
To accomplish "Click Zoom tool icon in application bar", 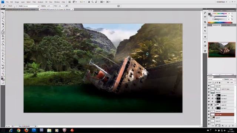I will pos(92,2).
